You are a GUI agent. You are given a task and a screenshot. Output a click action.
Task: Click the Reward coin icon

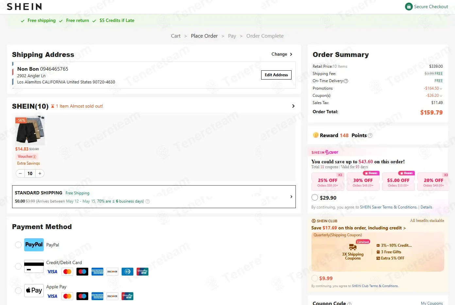(x=315, y=135)
